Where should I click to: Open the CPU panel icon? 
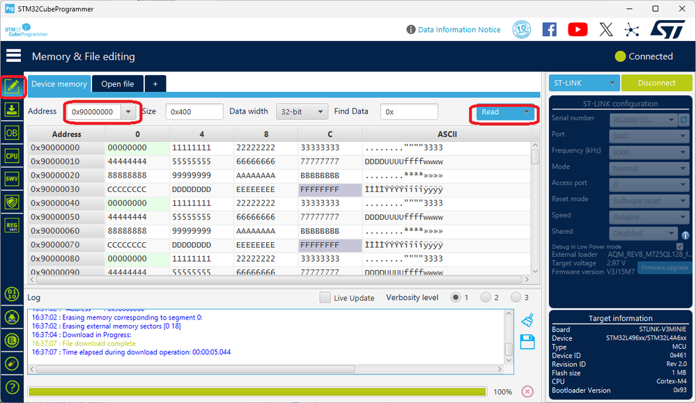(12, 156)
